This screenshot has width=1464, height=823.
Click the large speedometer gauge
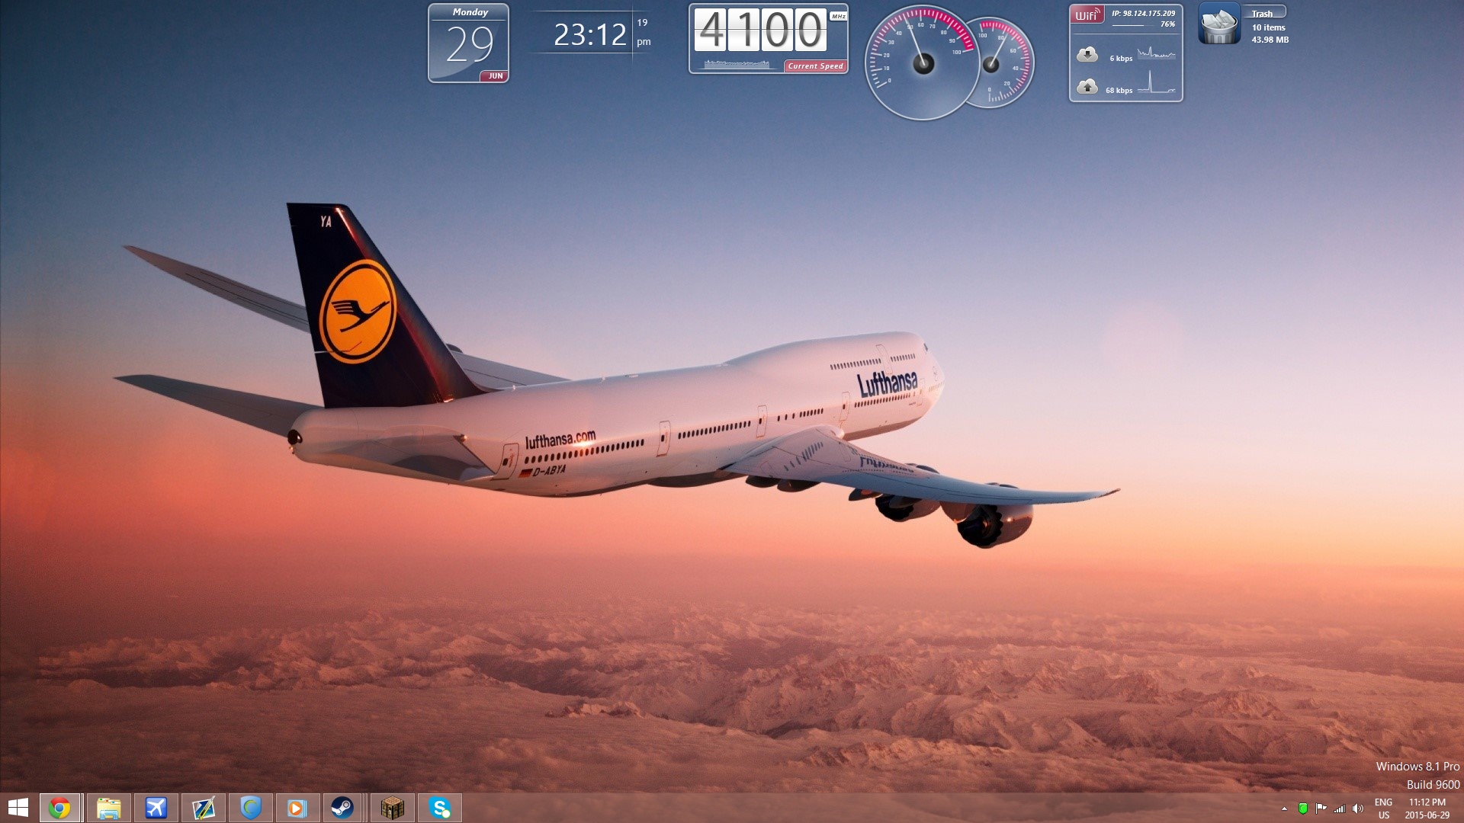point(923,62)
